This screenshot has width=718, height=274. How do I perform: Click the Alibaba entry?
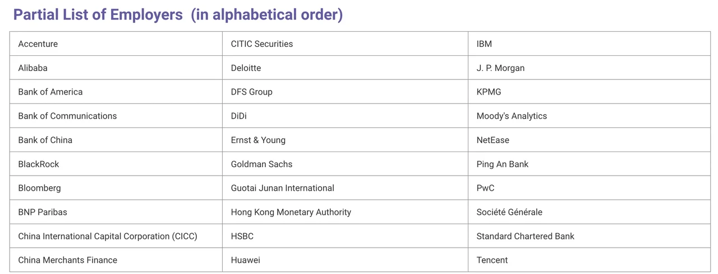click(x=33, y=68)
